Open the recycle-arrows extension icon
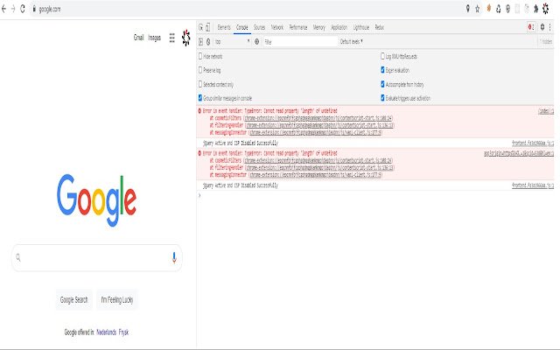This screenshot has width=560, height=350. (x=499, y=9)
